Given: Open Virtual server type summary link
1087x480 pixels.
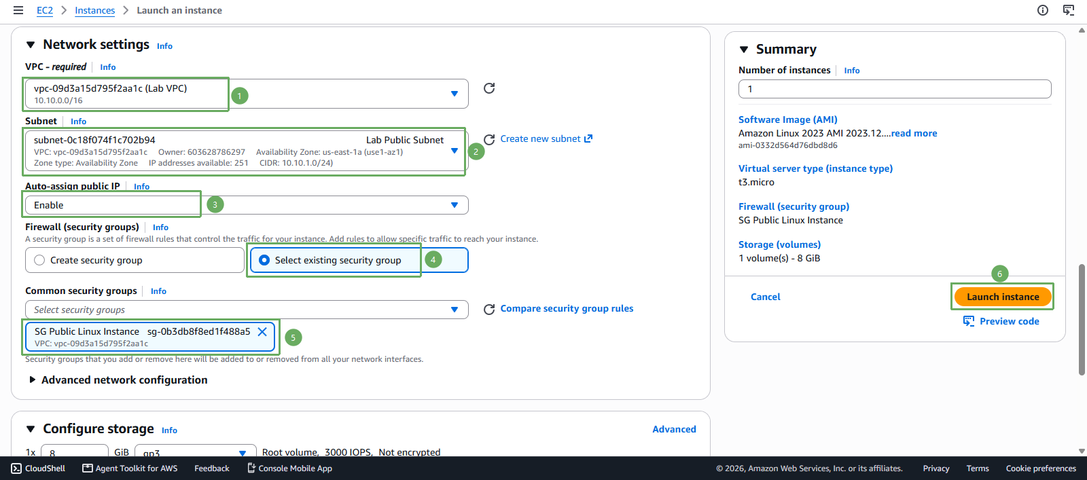Looking at the screenshot, I should 816,168.
